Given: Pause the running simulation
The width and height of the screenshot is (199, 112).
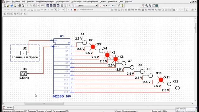Looking at the screenshot, I should [72, 10].
